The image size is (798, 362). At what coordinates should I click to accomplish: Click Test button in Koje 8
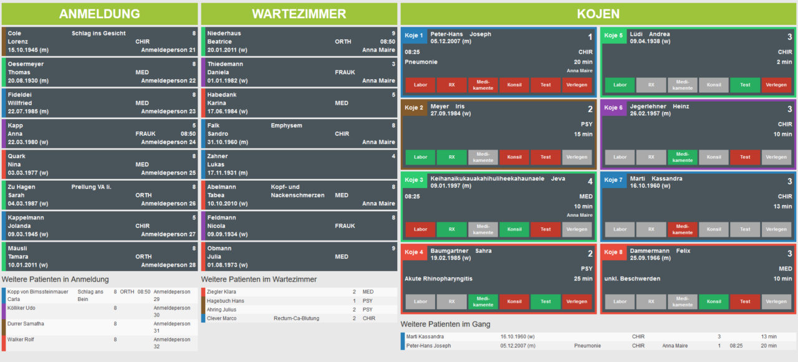tap(745, 302)
